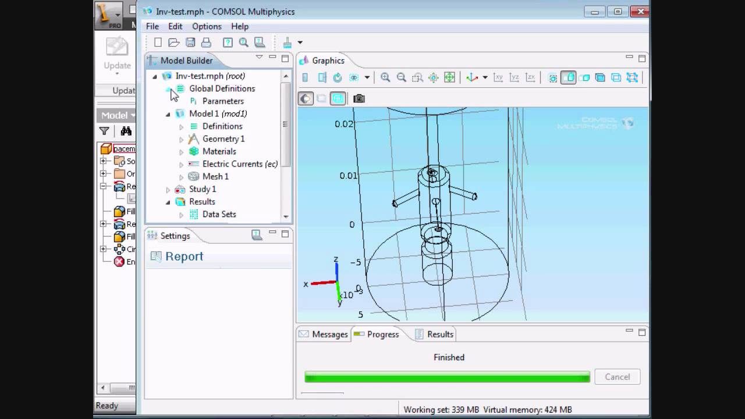Open the help desk computer icon
This screenshot has width=745, height=419.
pyautogui.click(x=260, y=42)
